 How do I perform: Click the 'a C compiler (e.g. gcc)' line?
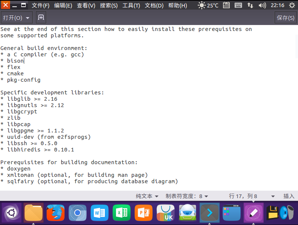(x=42, y=54)
